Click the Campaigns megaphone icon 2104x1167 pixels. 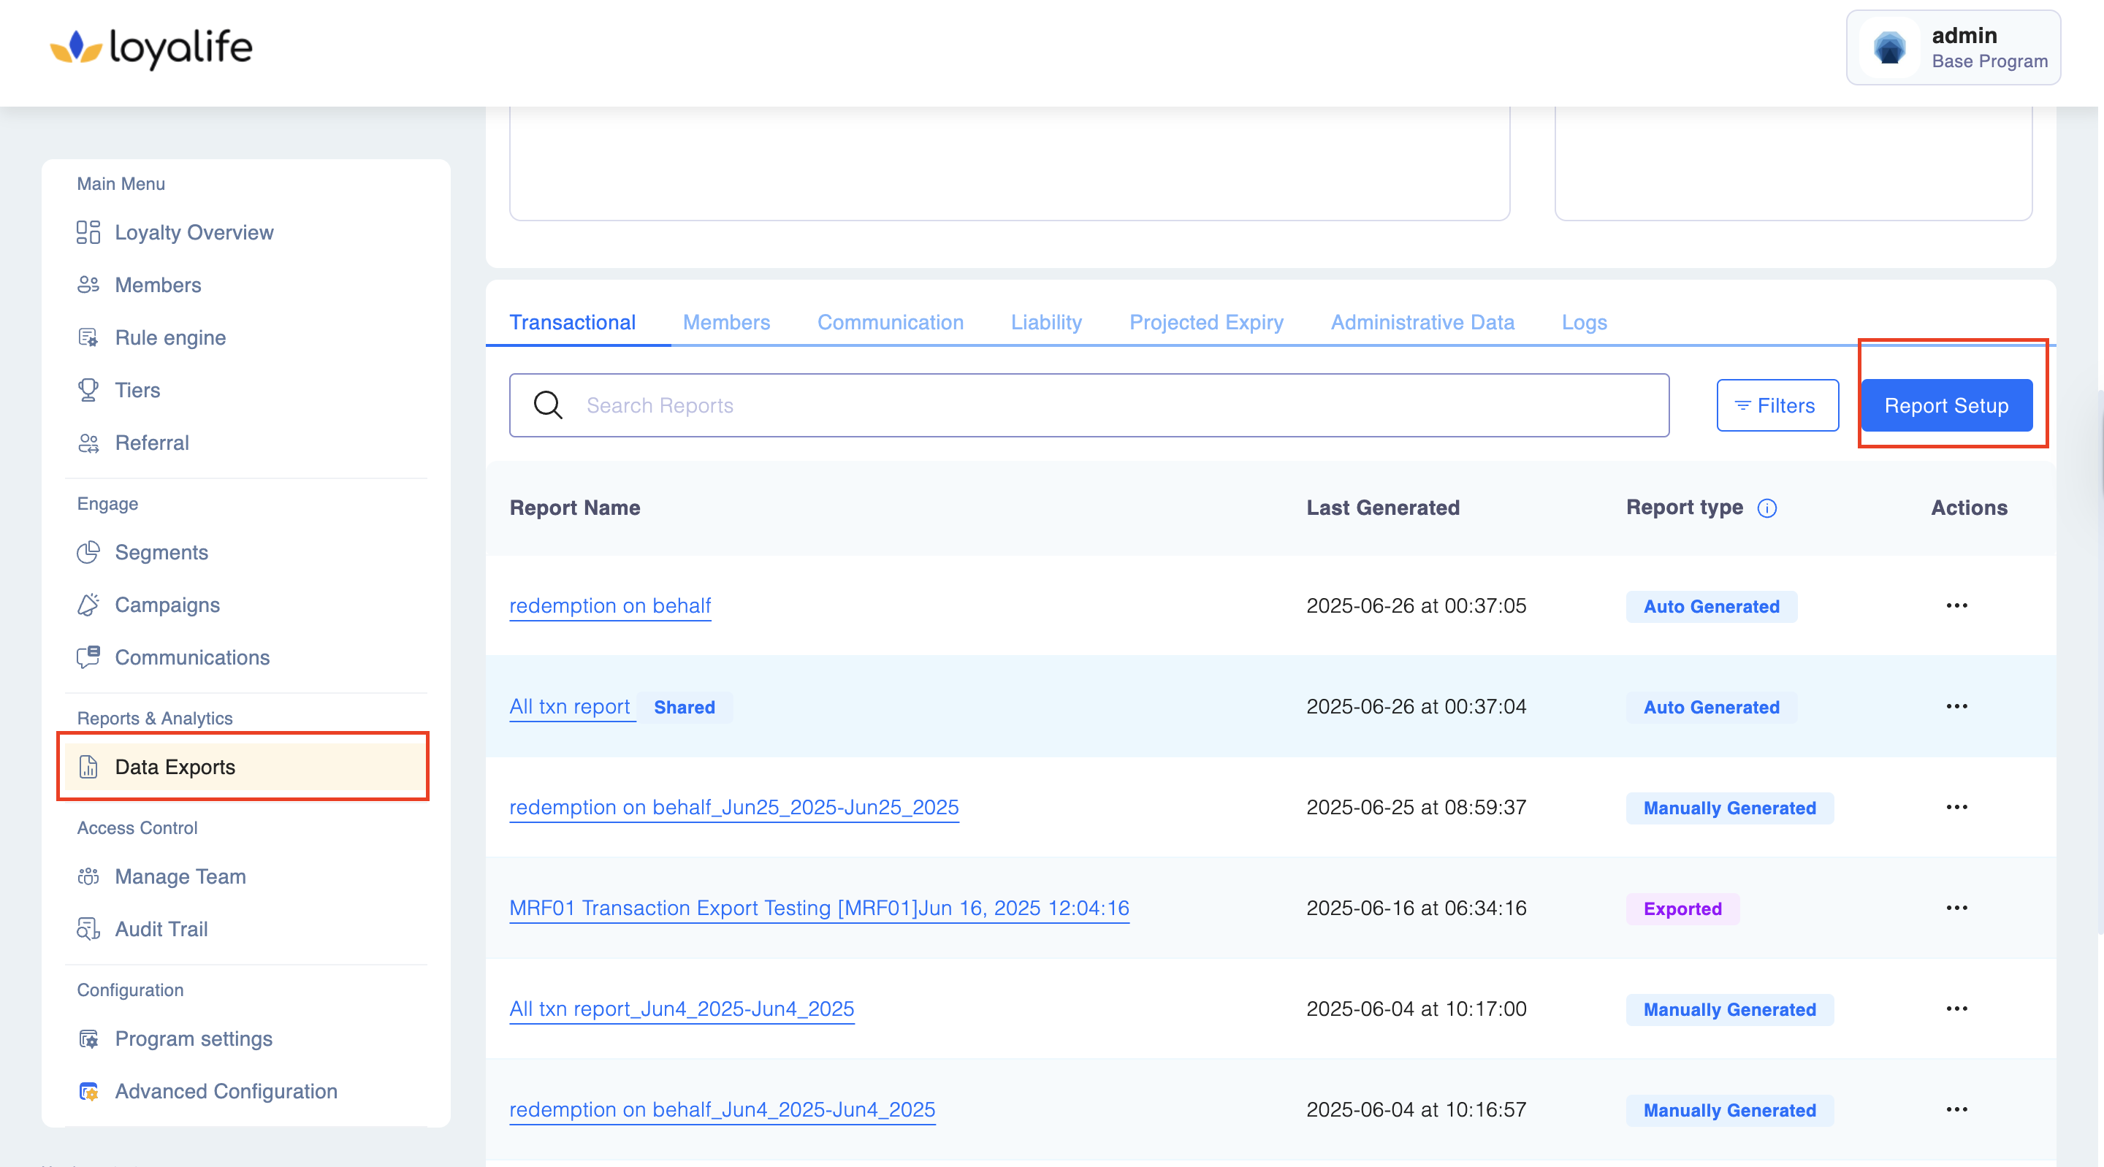point(88,605)
